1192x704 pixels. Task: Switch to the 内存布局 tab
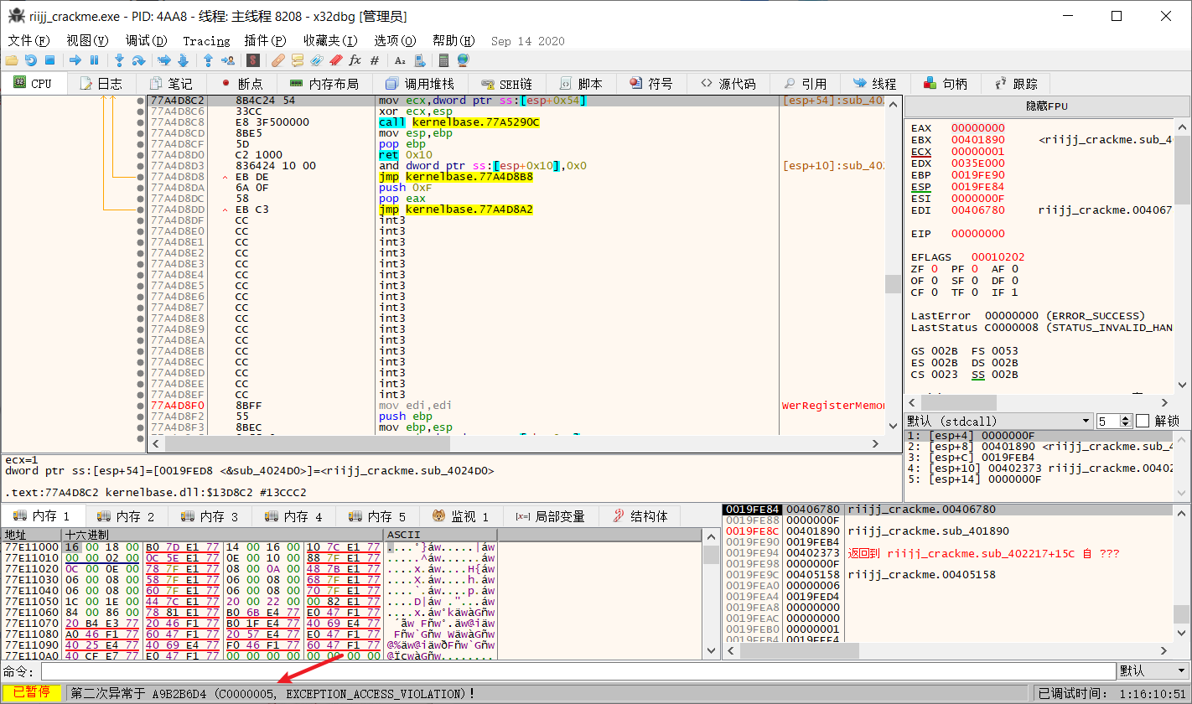tap(324, 84)
